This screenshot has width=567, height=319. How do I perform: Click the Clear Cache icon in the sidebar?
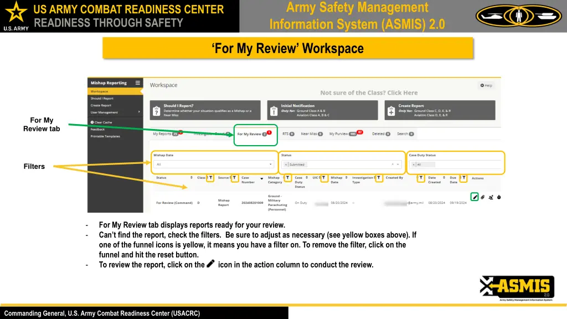pyautogui.click(x=92, y=122)
